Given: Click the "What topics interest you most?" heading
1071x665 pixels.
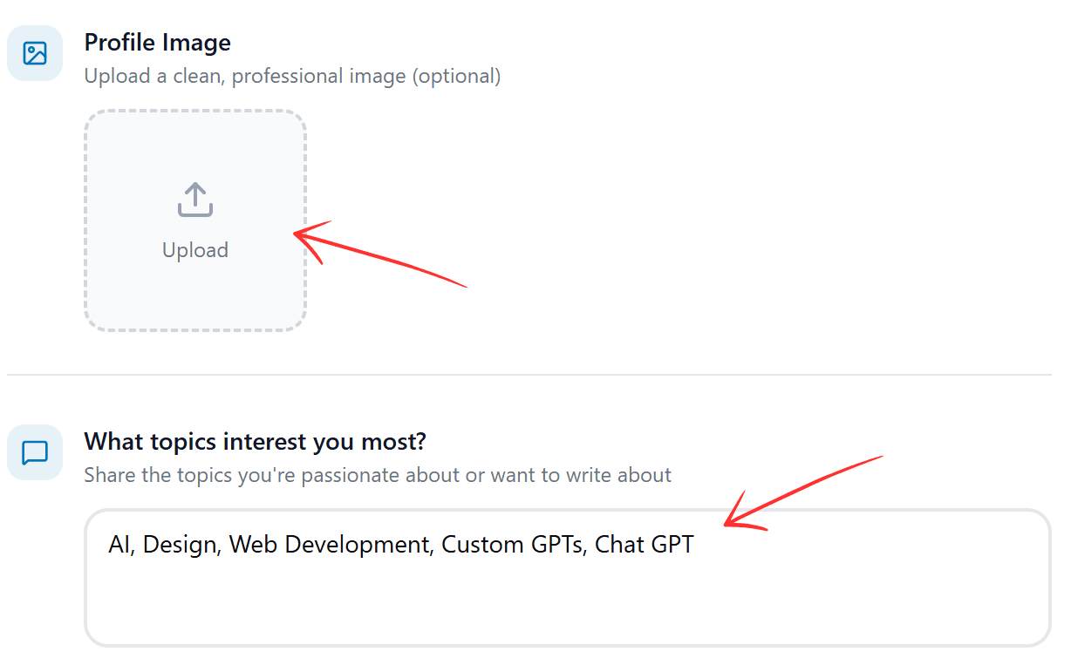Looking at the screenshot, I should (255, 441).
